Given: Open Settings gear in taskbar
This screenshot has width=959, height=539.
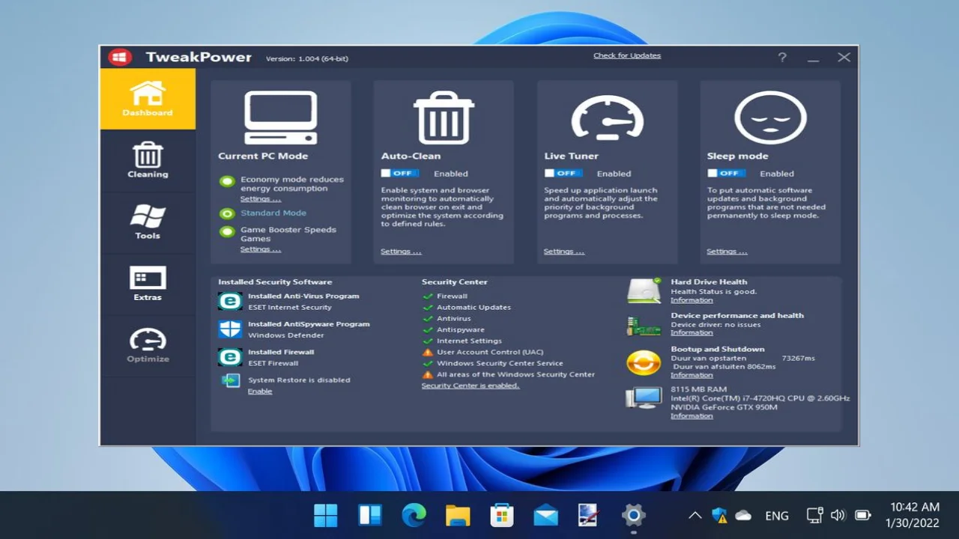Looking at the screenshot, I should (x=634, y=515).
